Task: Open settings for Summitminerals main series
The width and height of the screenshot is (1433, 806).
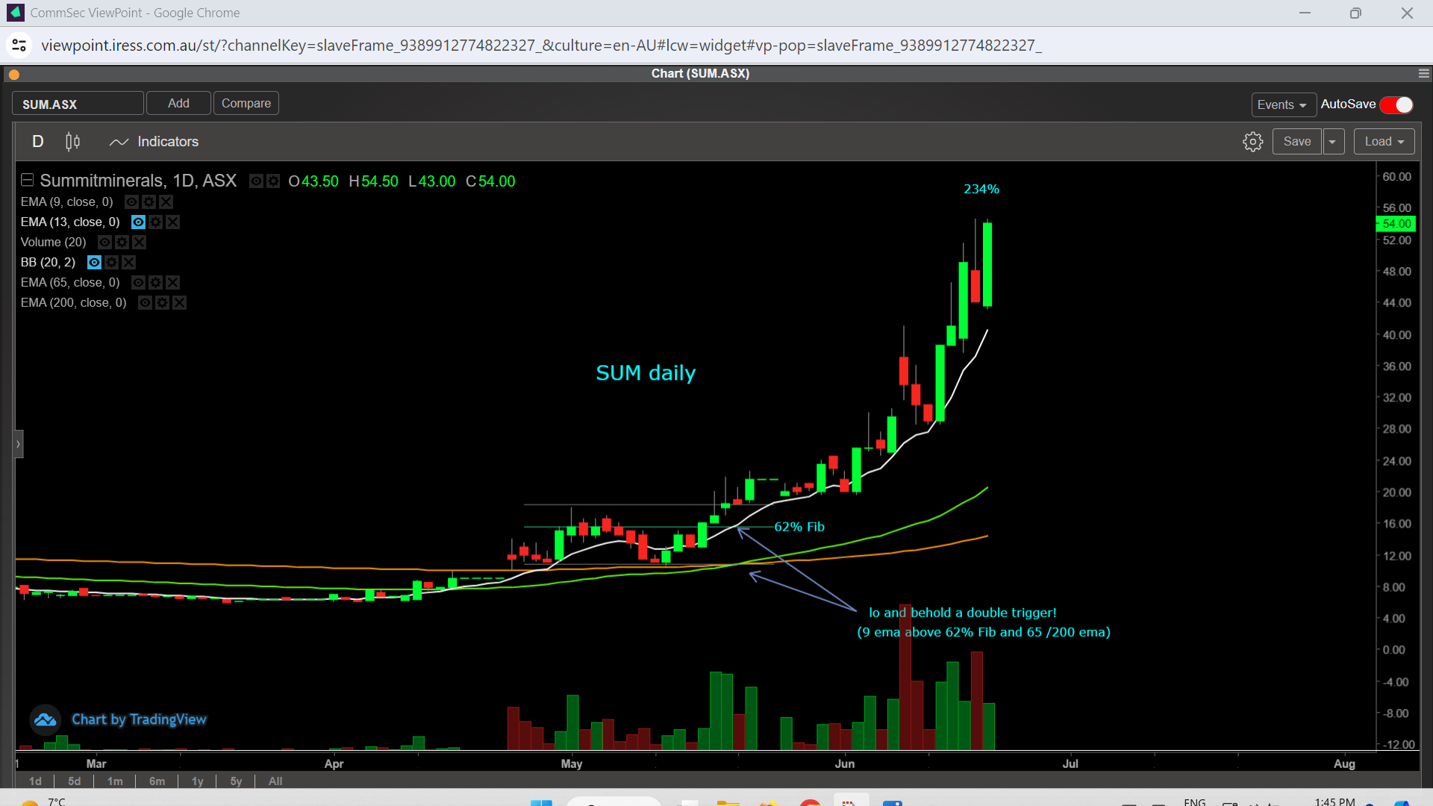Action: pos(273,181)
